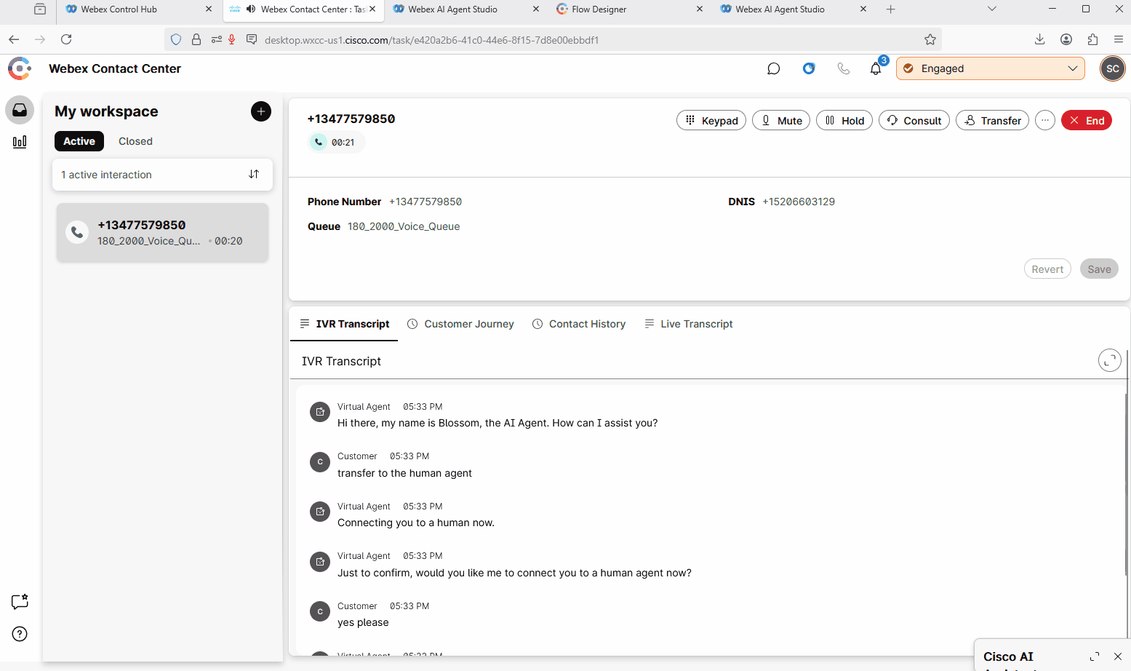Click the outdial phone icon in header

(x=843, y=68)
